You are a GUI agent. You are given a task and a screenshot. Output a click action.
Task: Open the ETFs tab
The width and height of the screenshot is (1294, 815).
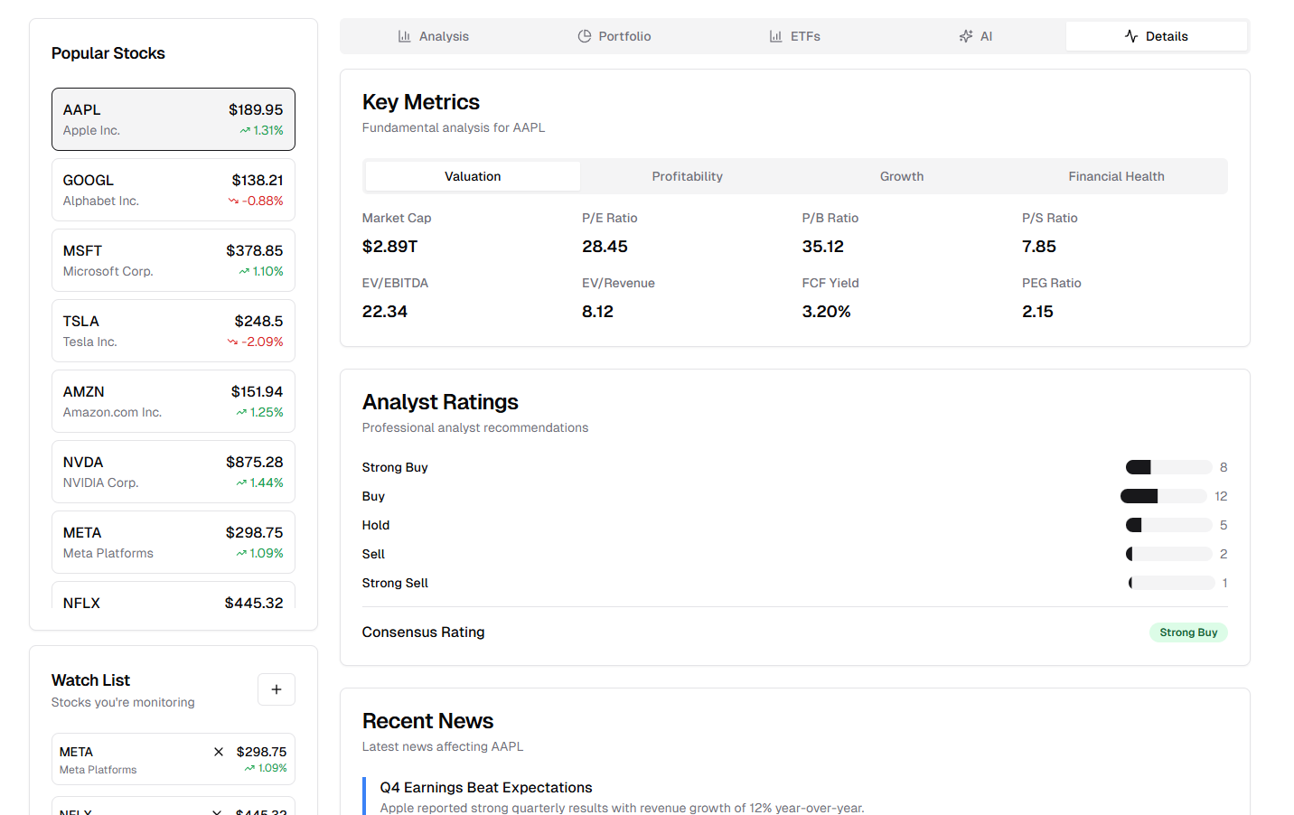794,36
